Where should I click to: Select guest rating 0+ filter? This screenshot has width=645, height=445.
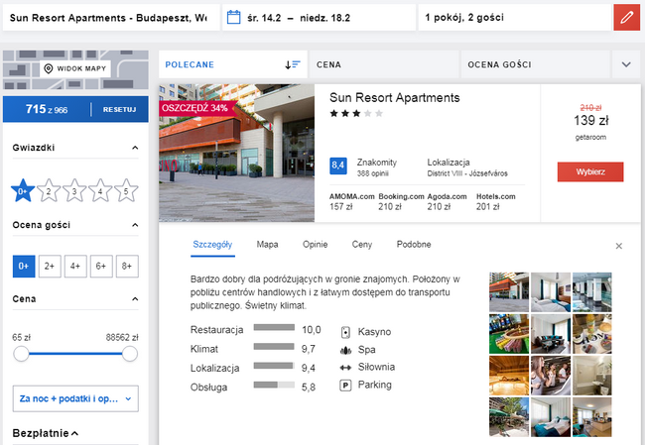coord(24,267)
